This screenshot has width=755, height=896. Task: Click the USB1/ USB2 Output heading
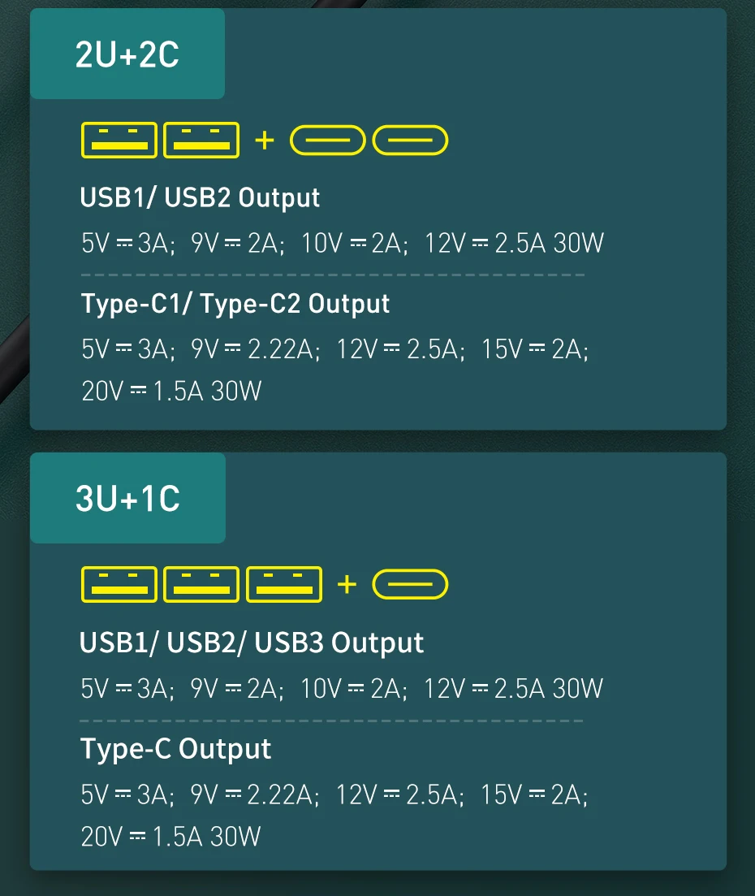click(200, 197)
